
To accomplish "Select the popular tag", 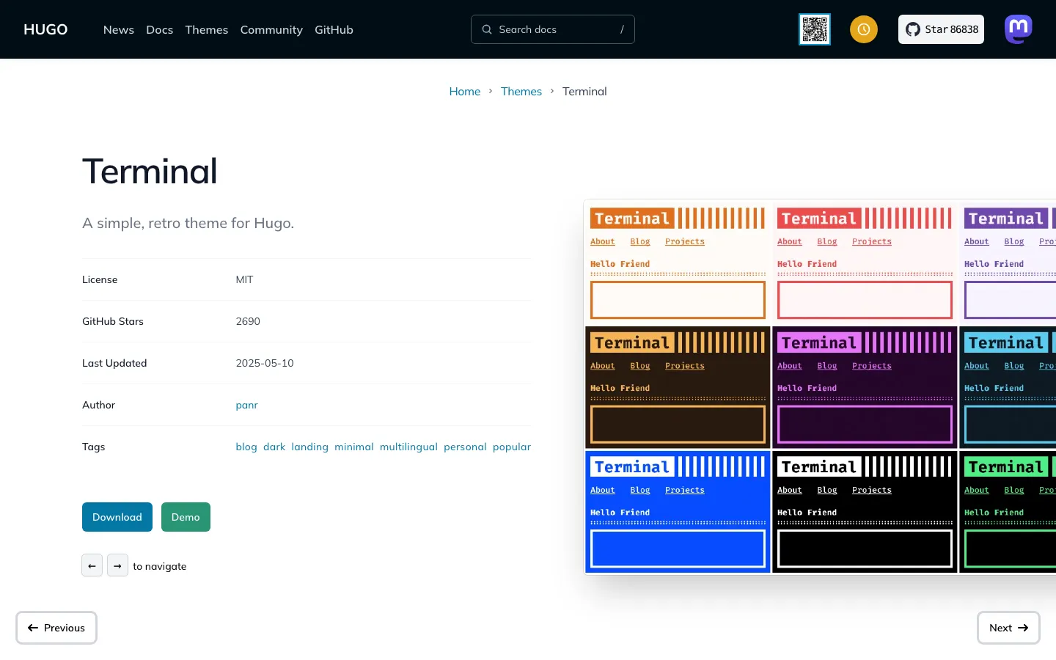I will click(512, 447).
